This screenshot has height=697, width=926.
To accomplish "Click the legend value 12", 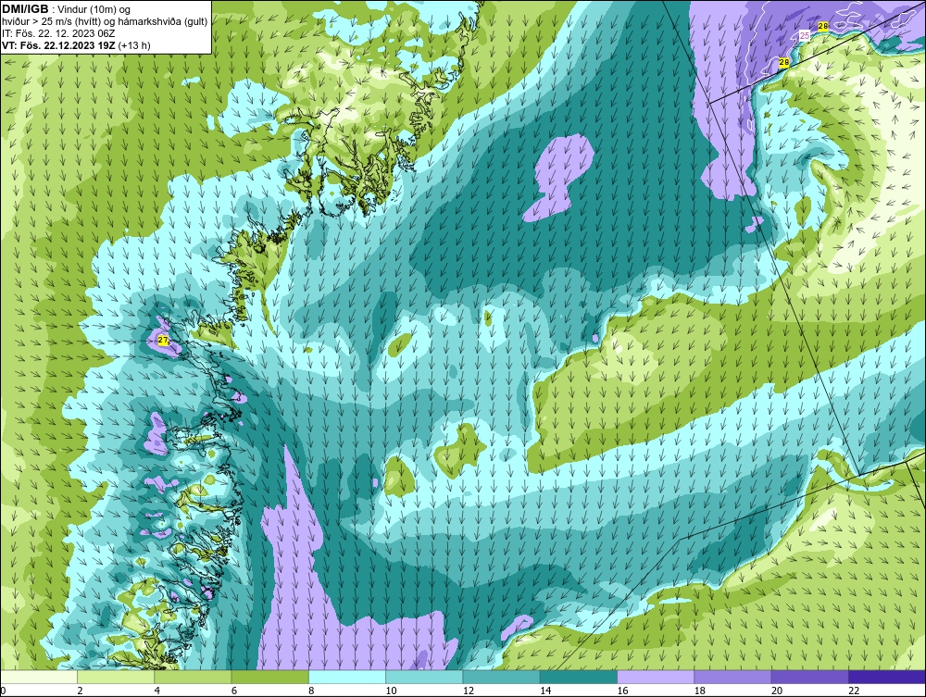I will click(469, 691).
